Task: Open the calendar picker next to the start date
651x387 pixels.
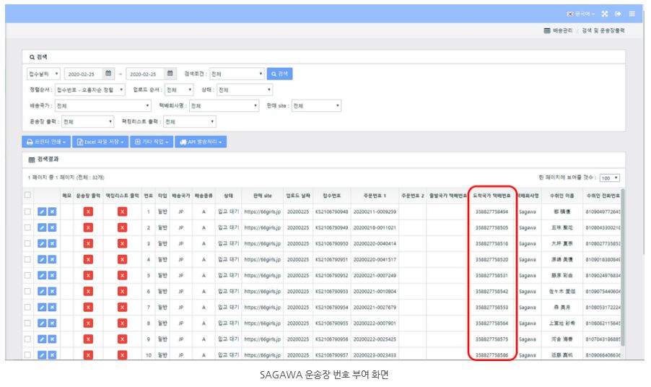Action: pyautogui.click(x=108, y=74)
